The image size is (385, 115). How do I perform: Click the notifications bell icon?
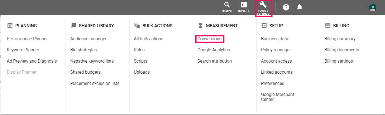300,7
